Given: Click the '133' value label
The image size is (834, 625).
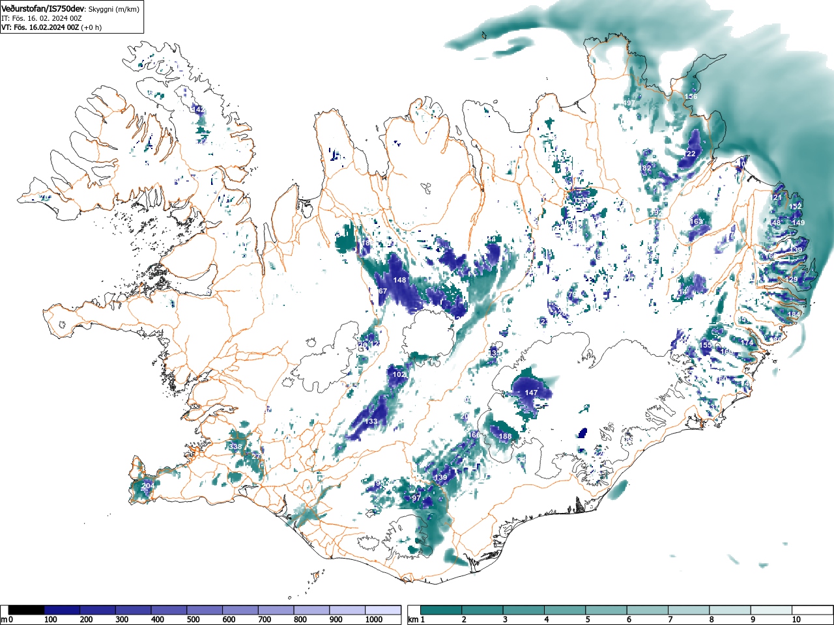Looking at the screenshot, I should coord(371,422).
